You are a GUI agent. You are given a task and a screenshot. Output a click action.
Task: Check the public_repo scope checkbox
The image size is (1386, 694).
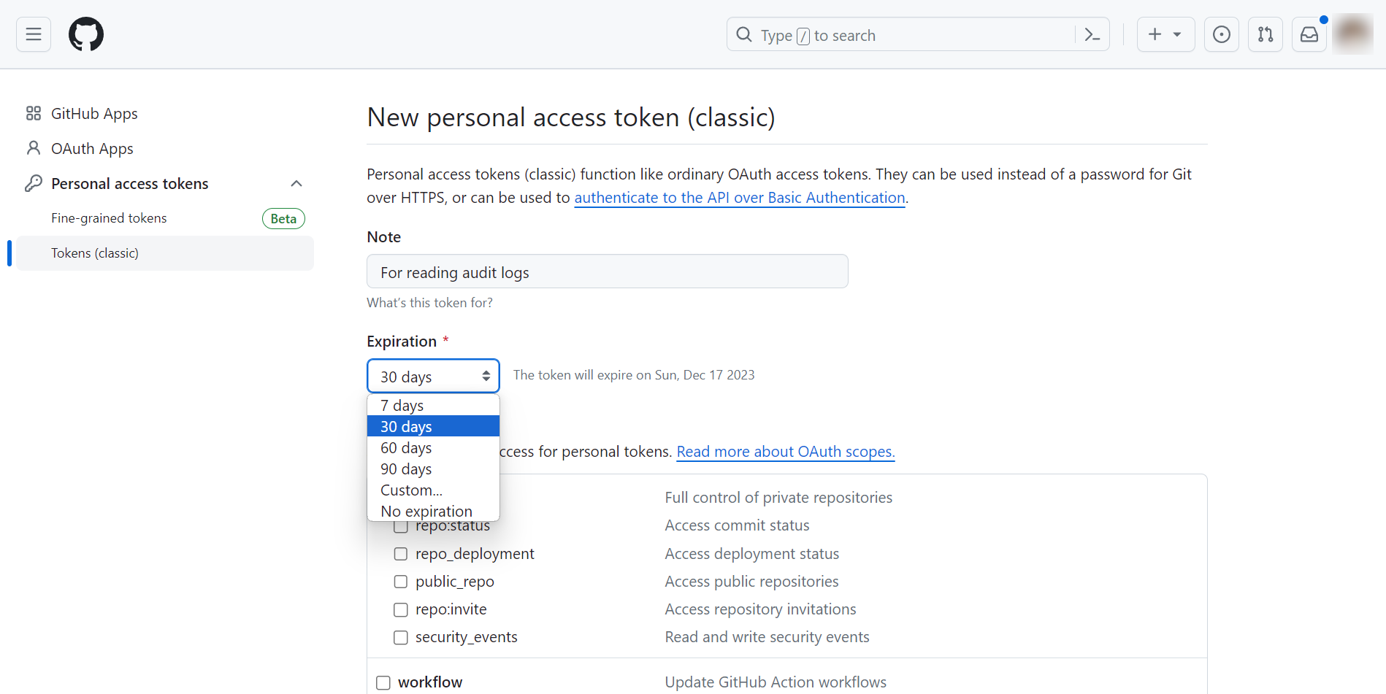(x=400, y=581)
